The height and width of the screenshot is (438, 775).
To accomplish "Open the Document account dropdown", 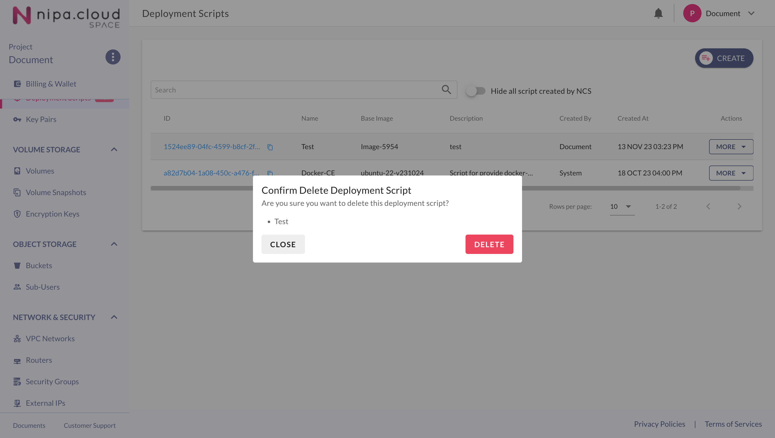I will click(x=751, y=13).
